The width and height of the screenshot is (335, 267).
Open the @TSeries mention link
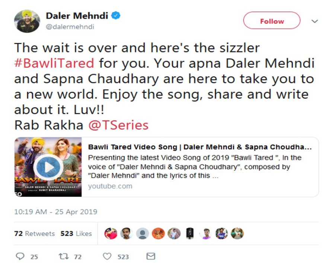pos(118,125)
